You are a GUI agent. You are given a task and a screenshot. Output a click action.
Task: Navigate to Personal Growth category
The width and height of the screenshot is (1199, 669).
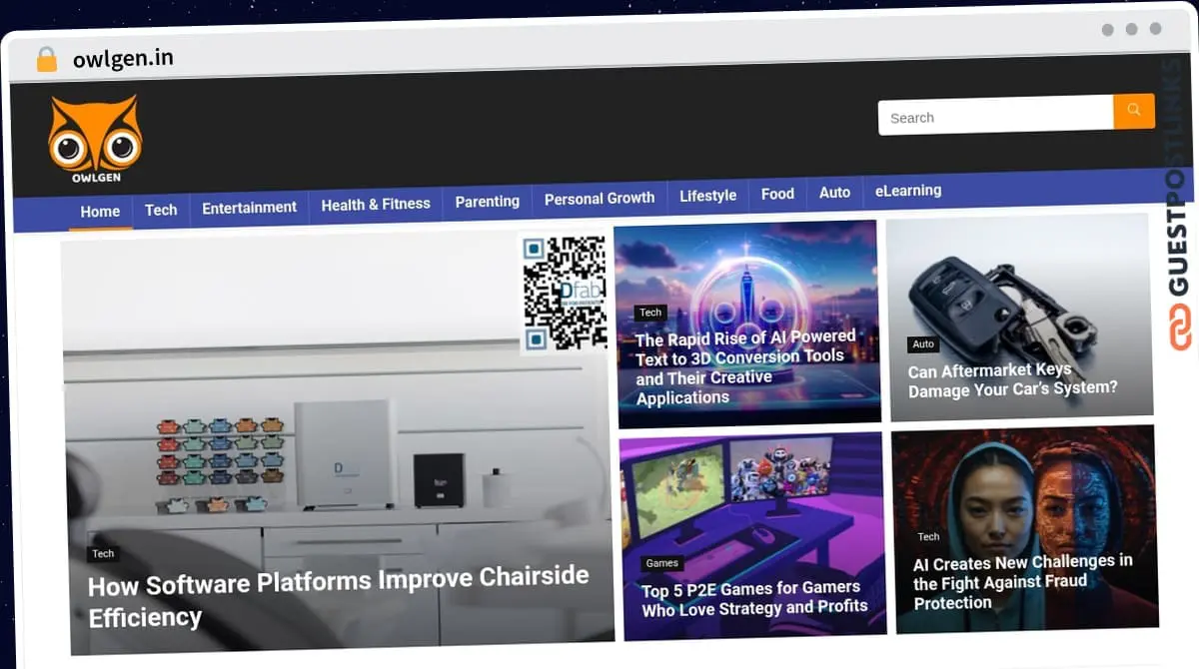[599, 199]
